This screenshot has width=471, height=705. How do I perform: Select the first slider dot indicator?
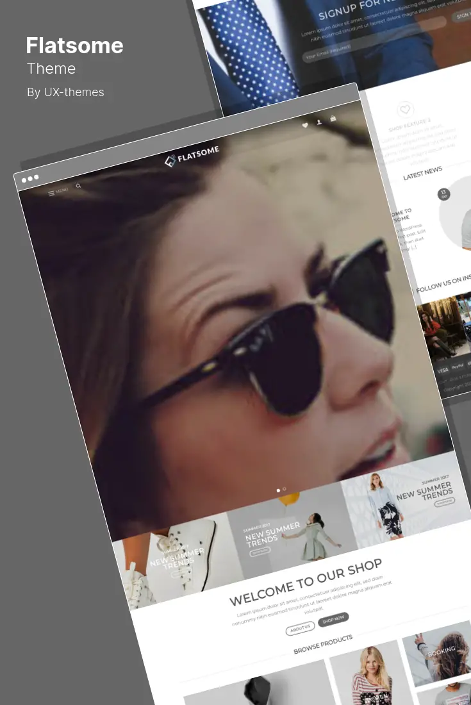(278, 490)
